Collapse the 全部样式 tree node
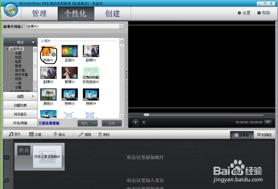Image resolution: width=278 pixels, height=189 pixels. (7, 49)
